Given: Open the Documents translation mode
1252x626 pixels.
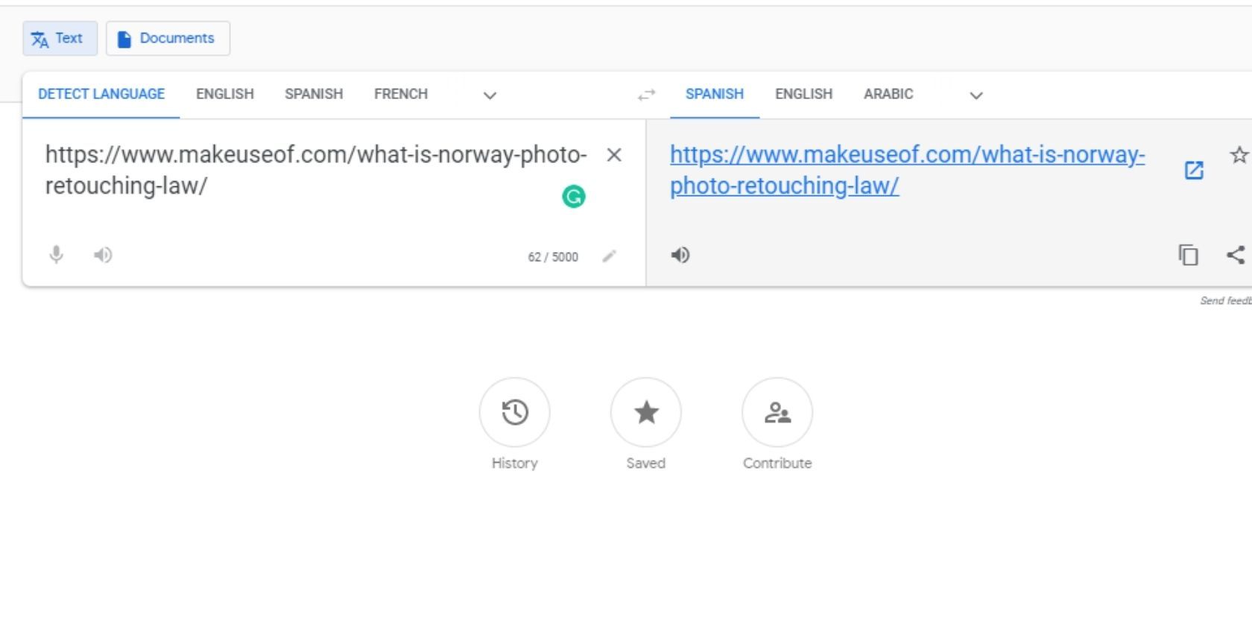Looking at the screenshot, I should (168, 38).
